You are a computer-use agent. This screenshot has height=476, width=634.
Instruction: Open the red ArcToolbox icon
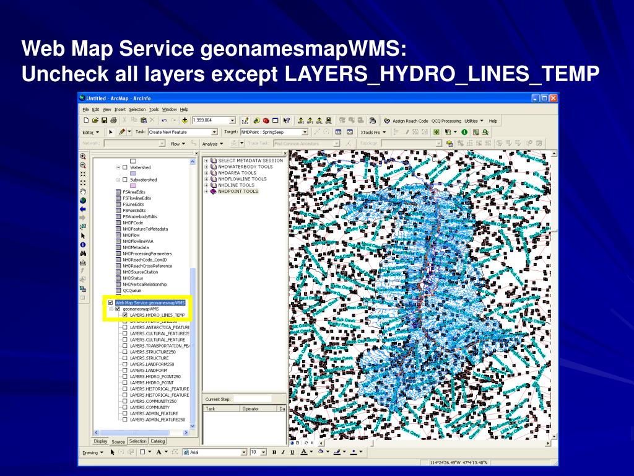[x=266, y=120]
